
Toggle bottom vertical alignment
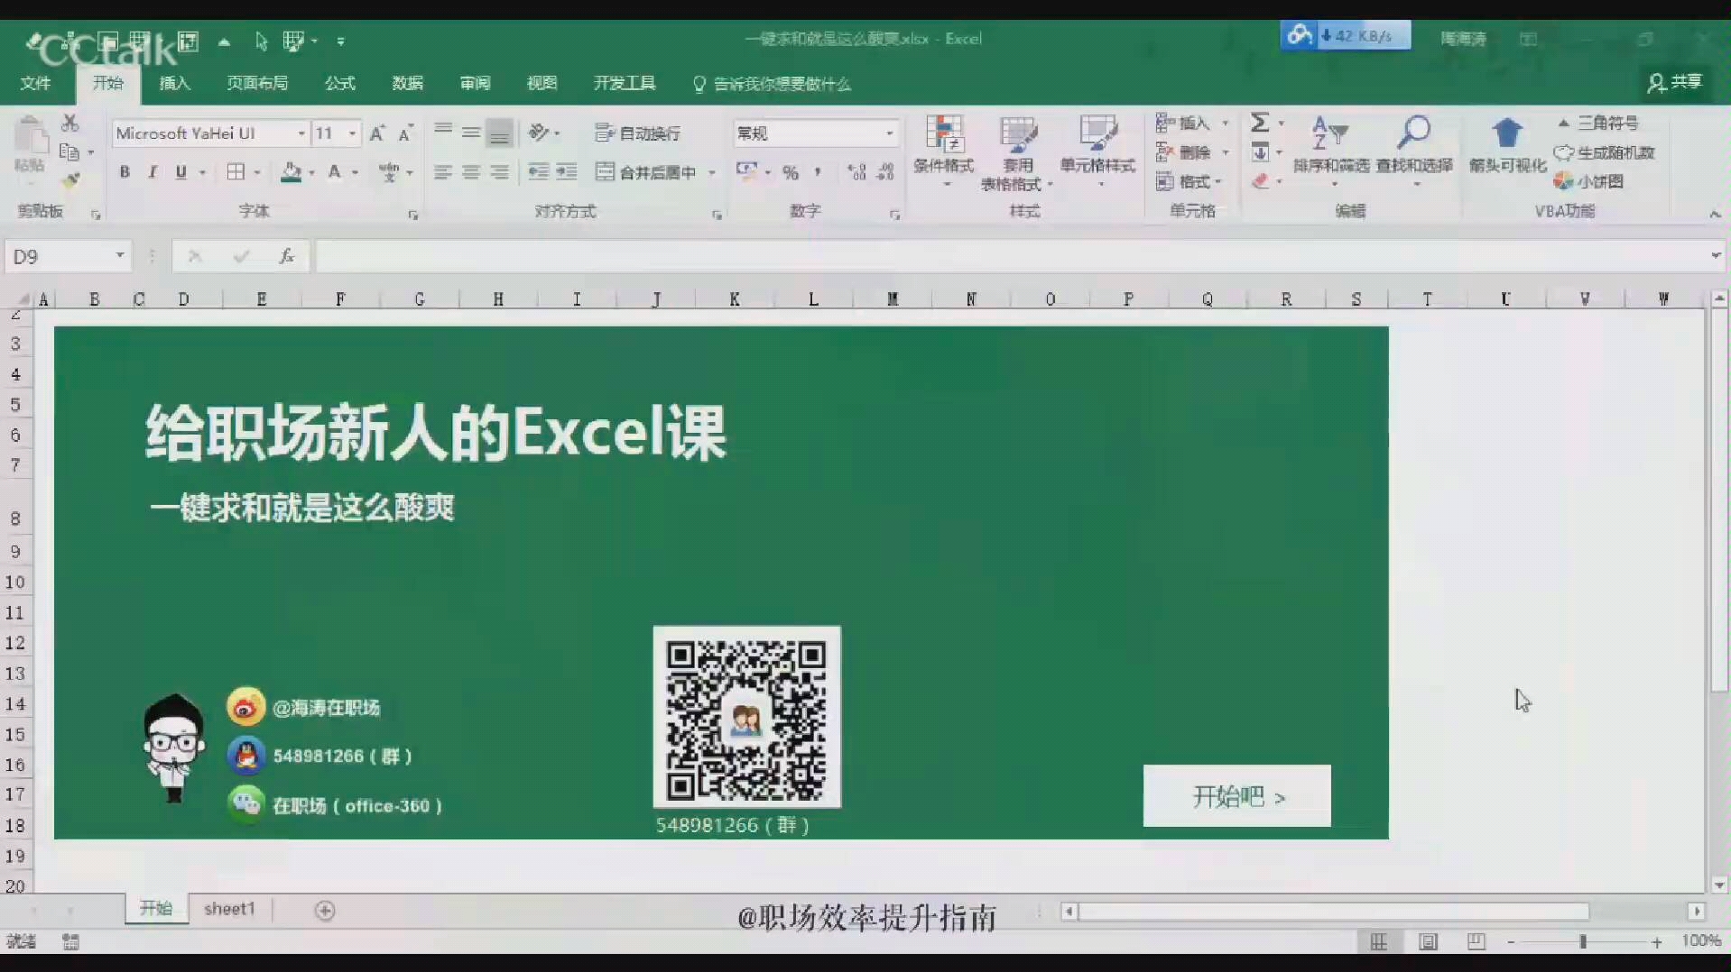(x=498, y=133)
